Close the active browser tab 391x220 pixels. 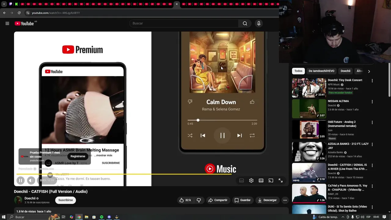point(177,4)
